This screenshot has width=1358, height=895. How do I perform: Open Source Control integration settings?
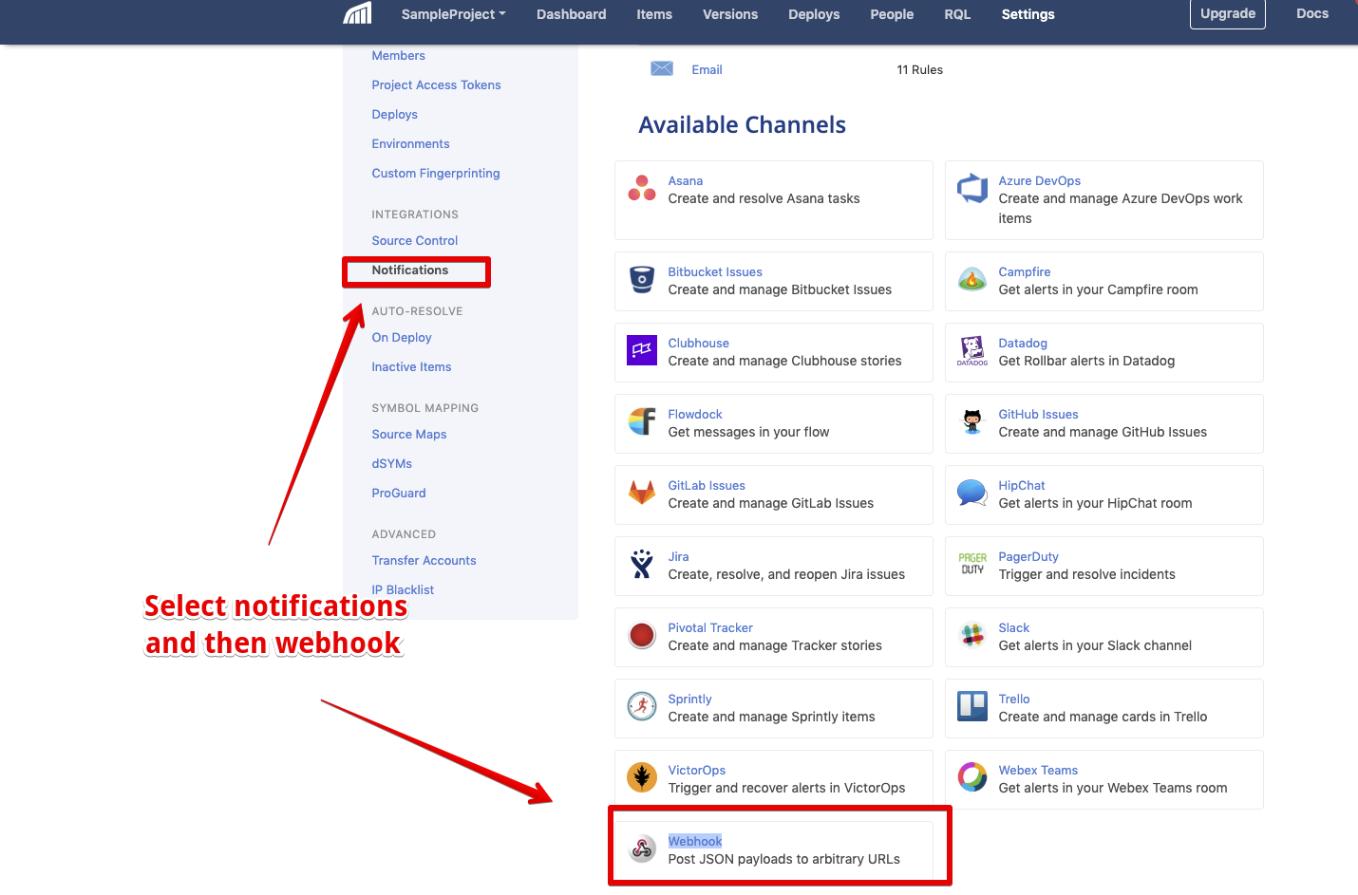click(414, 241)
